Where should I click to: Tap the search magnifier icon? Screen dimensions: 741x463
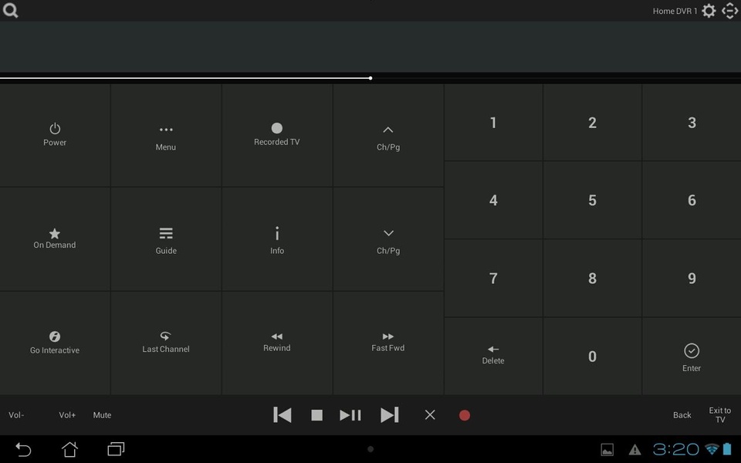pyautogui.click(x=10, y=10)
